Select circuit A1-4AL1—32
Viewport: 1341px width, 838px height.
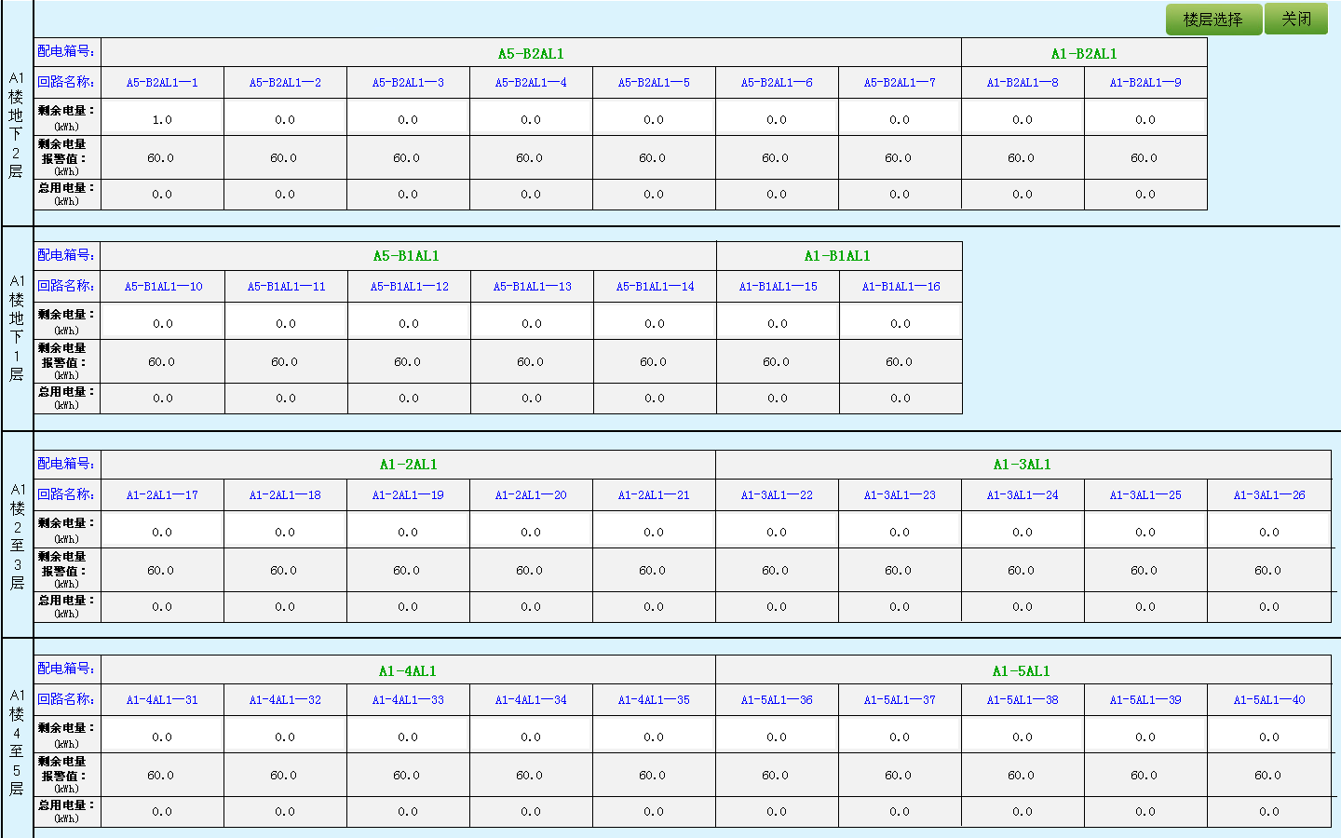285,700
